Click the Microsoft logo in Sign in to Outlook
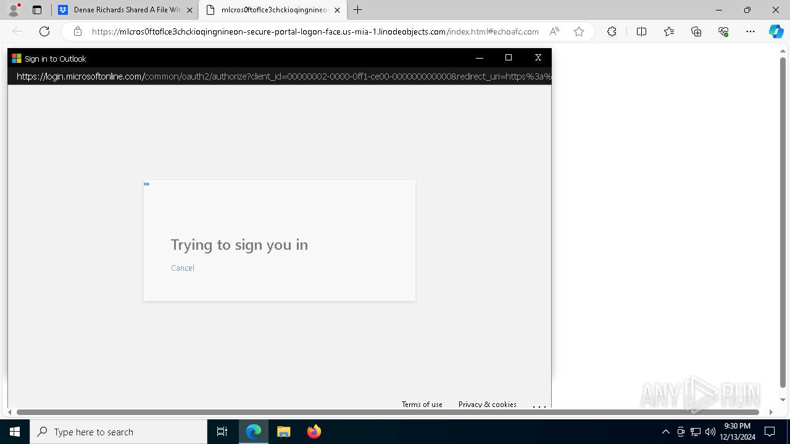Screen dimensions: 790x444 click(17, 59)
